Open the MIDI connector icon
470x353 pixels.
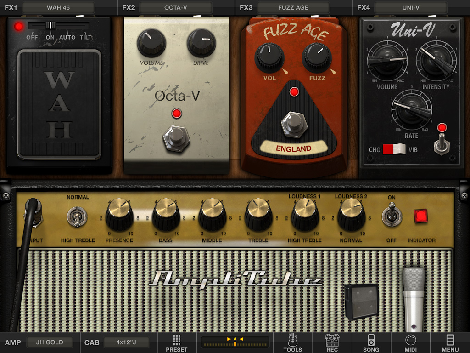click(410, 343)
